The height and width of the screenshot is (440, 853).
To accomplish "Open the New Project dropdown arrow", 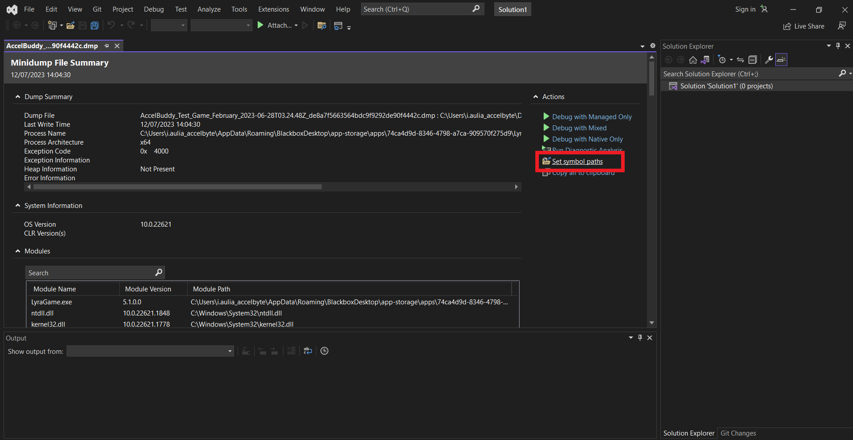I will pos(61,25).
